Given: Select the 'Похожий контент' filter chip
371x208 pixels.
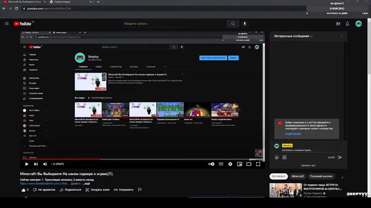Looking at the screenshot, I should point(321,176).
